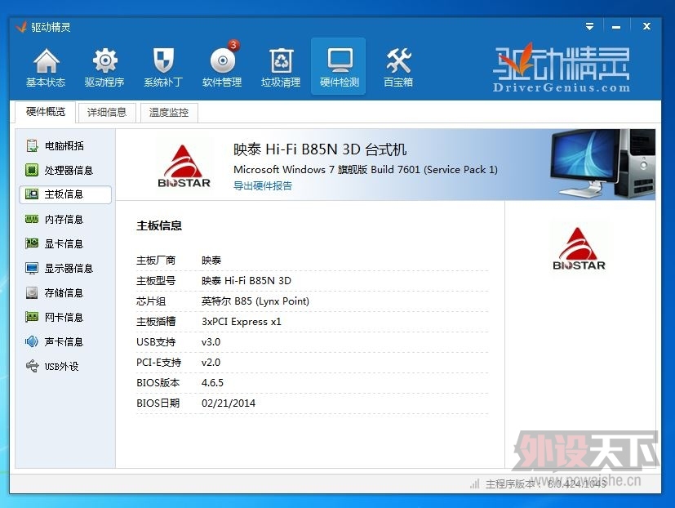Click the Biostar logo in header banner

click(x=184, y=166)
